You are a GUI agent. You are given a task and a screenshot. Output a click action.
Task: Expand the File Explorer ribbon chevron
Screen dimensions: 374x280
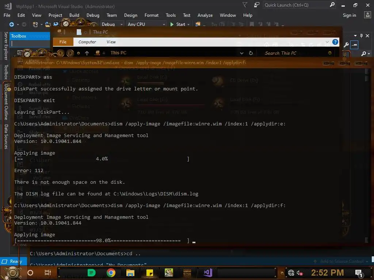pyautogui.click(x=327, y=42)
